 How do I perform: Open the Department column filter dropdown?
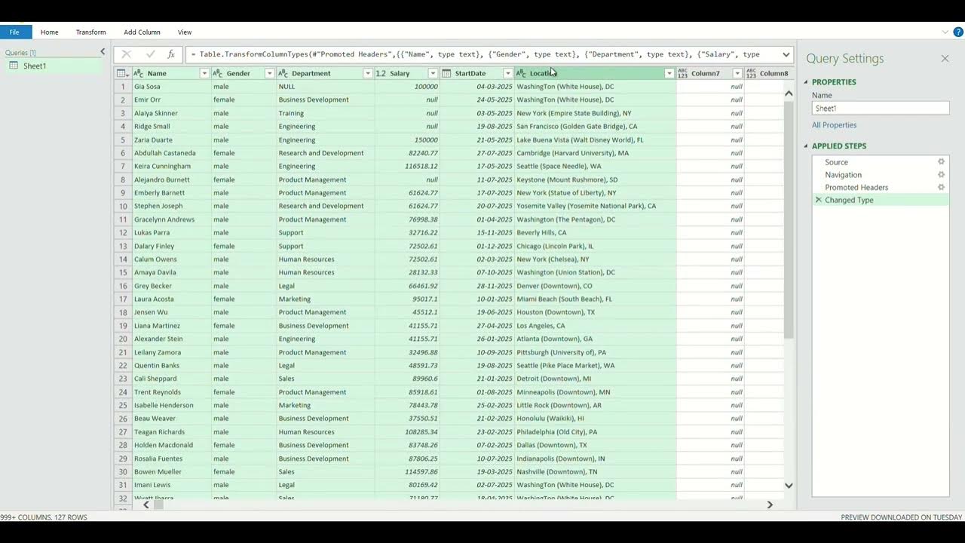367,73
